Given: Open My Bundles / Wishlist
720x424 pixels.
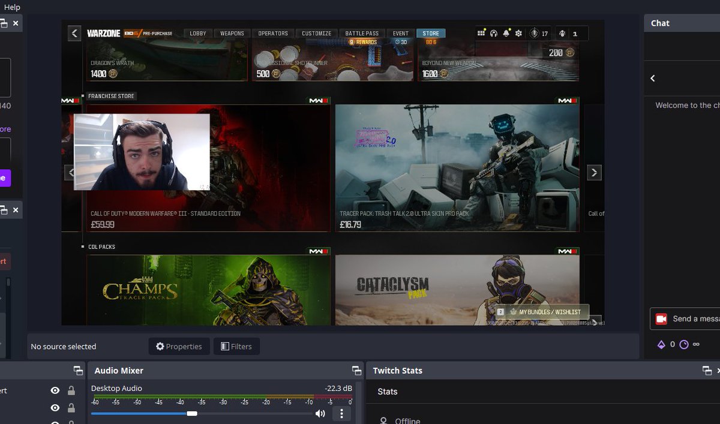Looking at the screenshot, I should [542, 312].
